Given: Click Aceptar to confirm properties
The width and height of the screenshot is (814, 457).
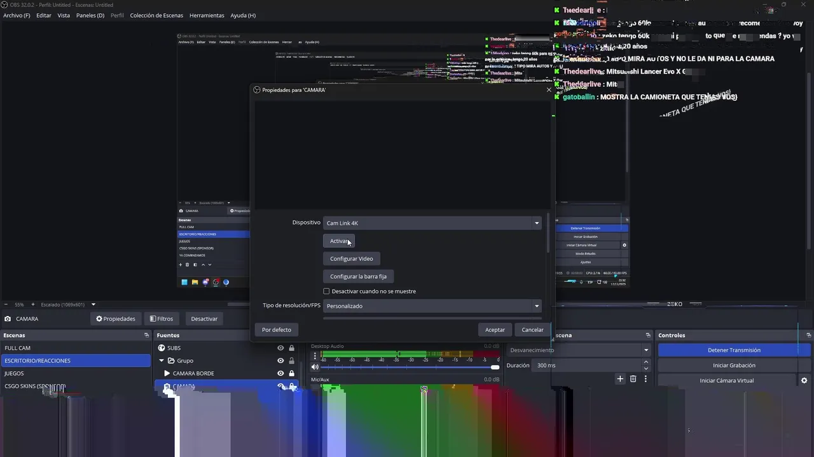Looking at the screenshot, I should (495, 329).
